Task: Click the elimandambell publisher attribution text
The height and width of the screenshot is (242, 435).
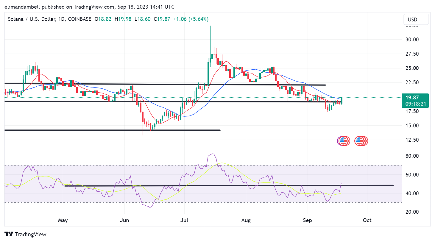Action: [23, 7]
